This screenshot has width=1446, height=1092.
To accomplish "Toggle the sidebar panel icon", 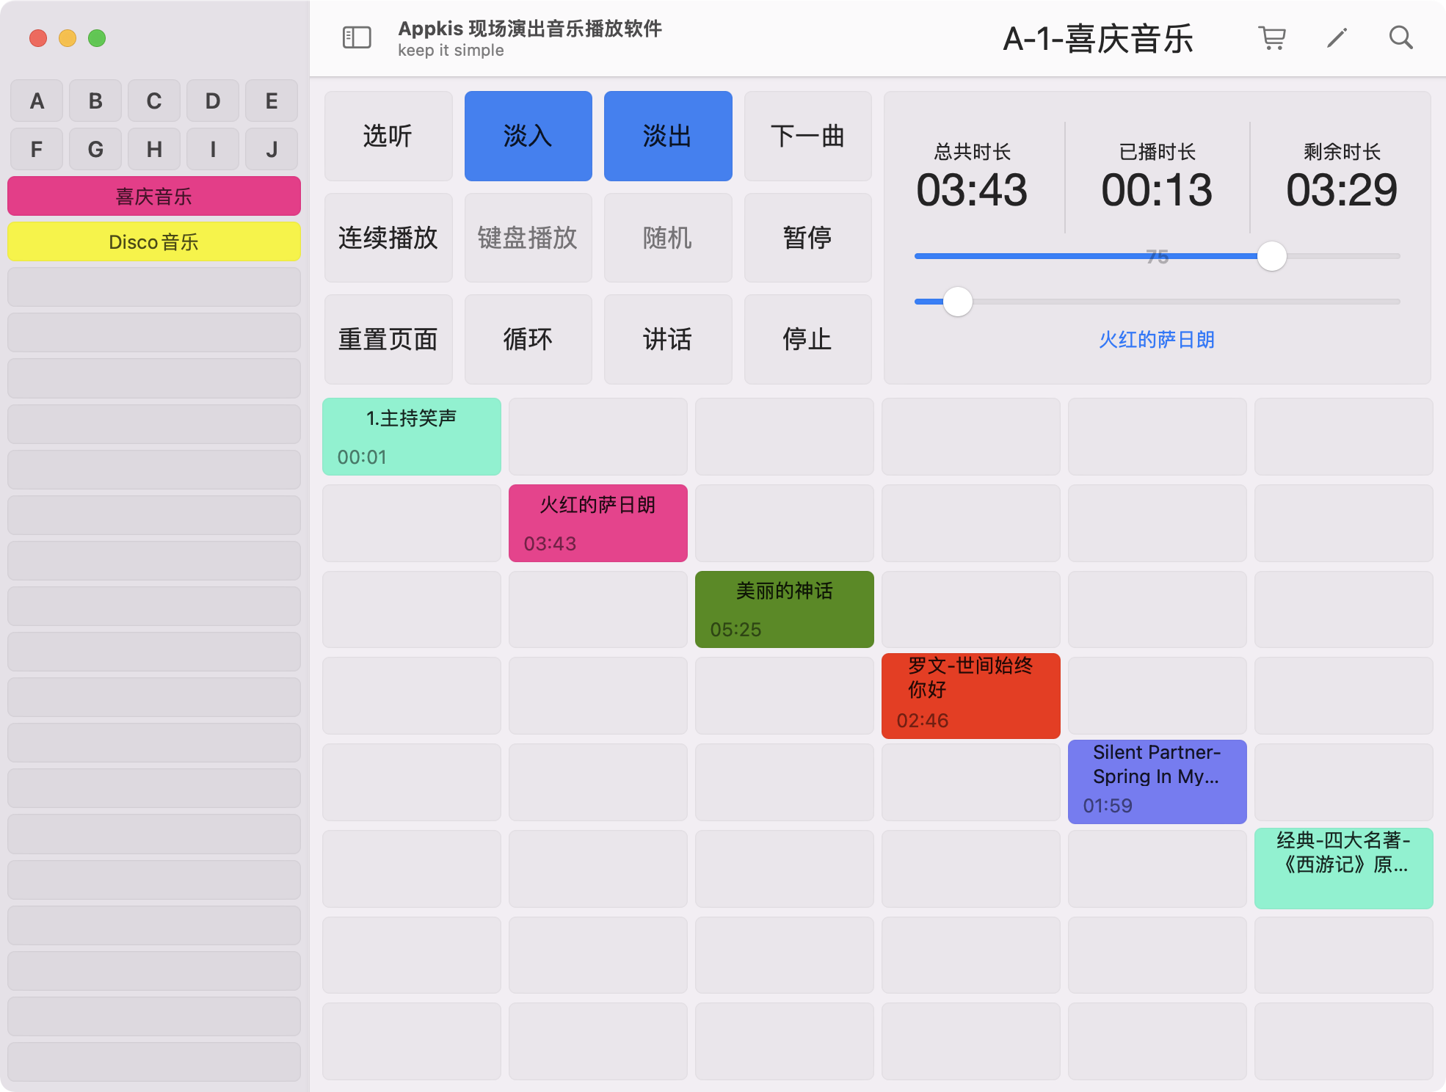I will [x=357, y=37].
